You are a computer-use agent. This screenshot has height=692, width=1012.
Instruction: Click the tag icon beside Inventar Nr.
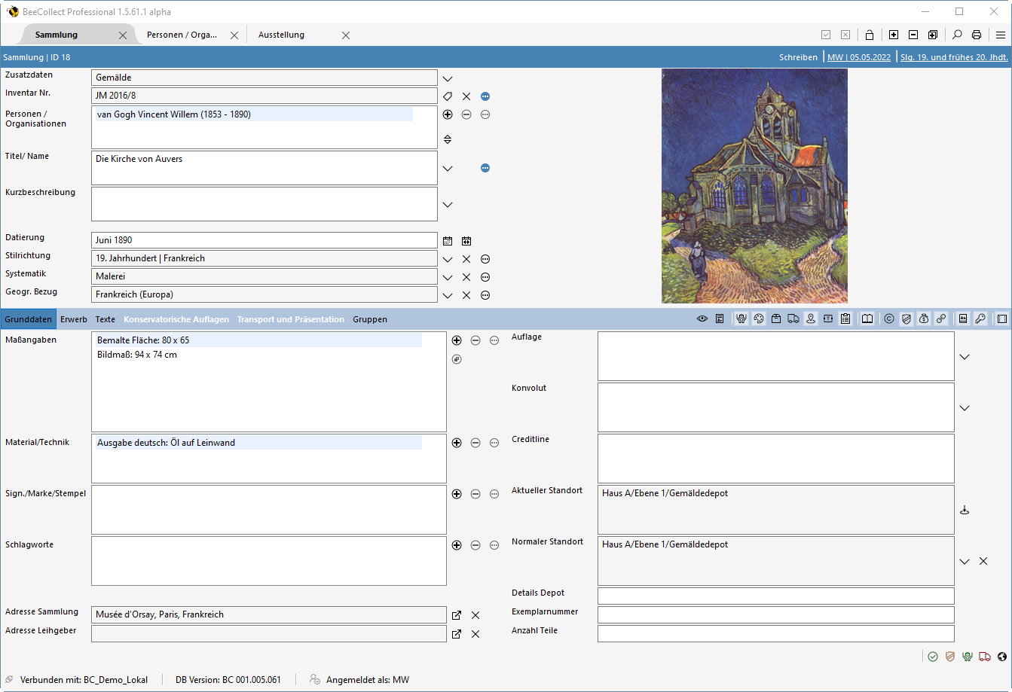click(448, 96)
